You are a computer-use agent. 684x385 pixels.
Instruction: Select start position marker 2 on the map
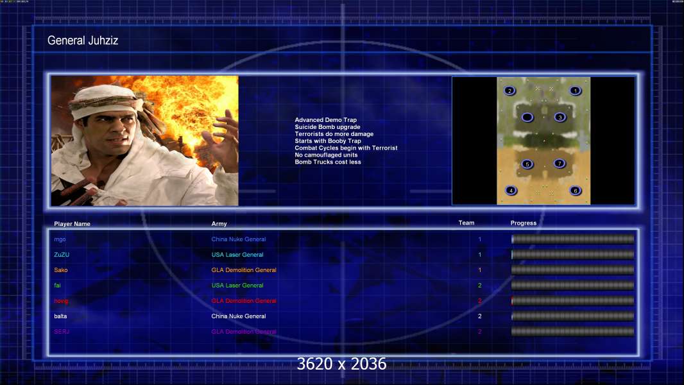pos(509,90)
